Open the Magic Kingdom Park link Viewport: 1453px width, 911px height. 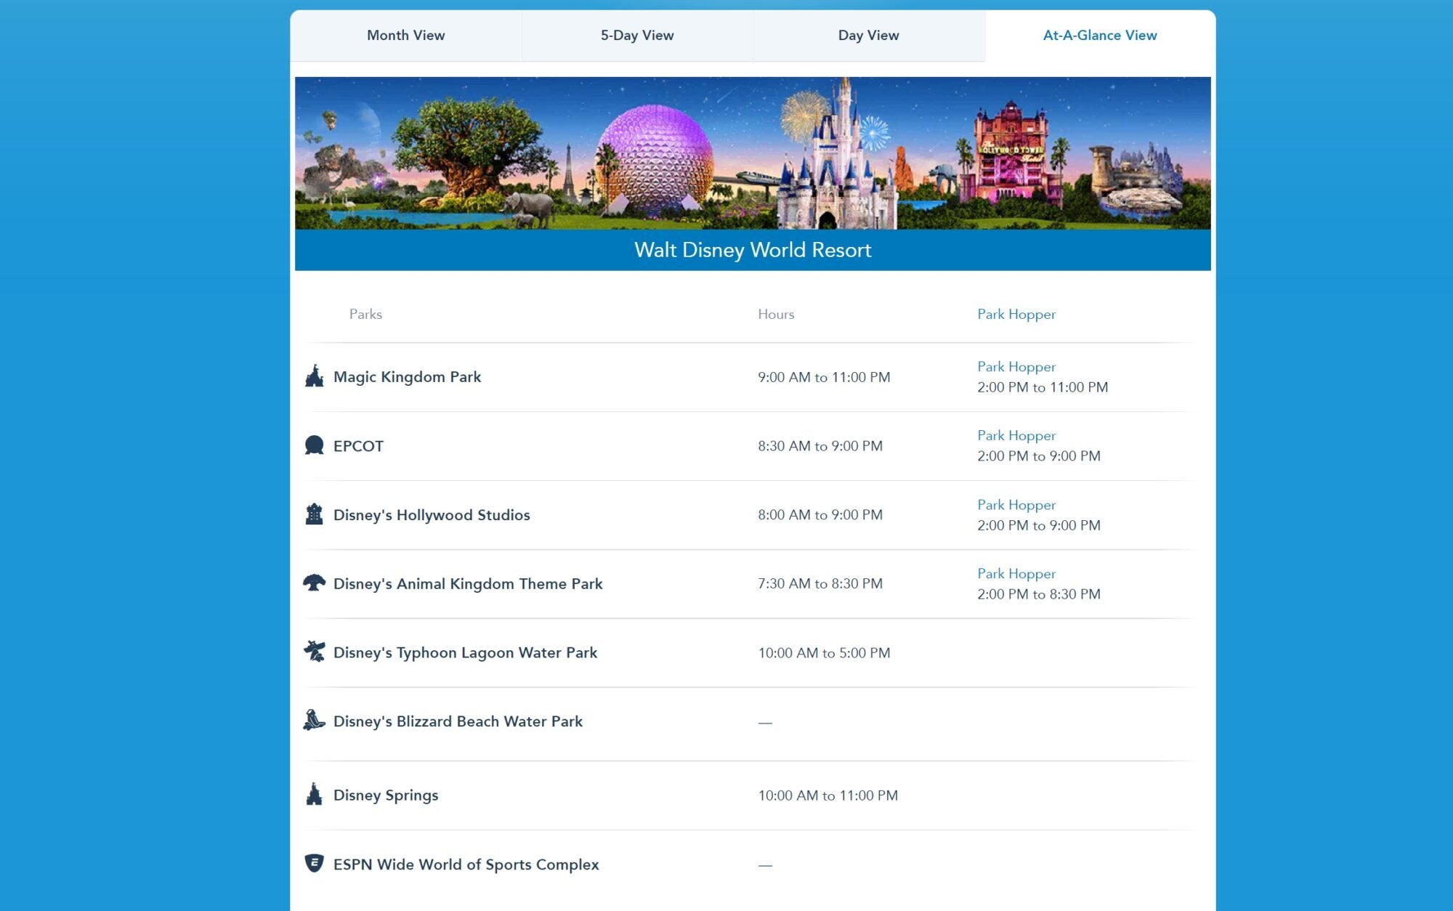tap(407, 377)
